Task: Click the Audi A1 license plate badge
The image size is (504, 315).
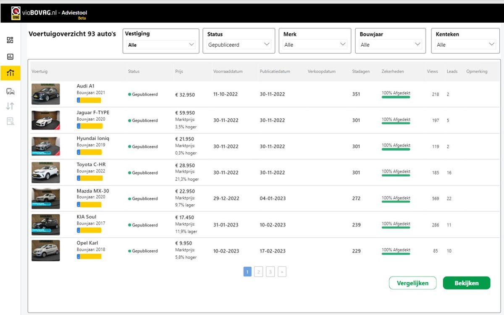Action: coord(89,100)
